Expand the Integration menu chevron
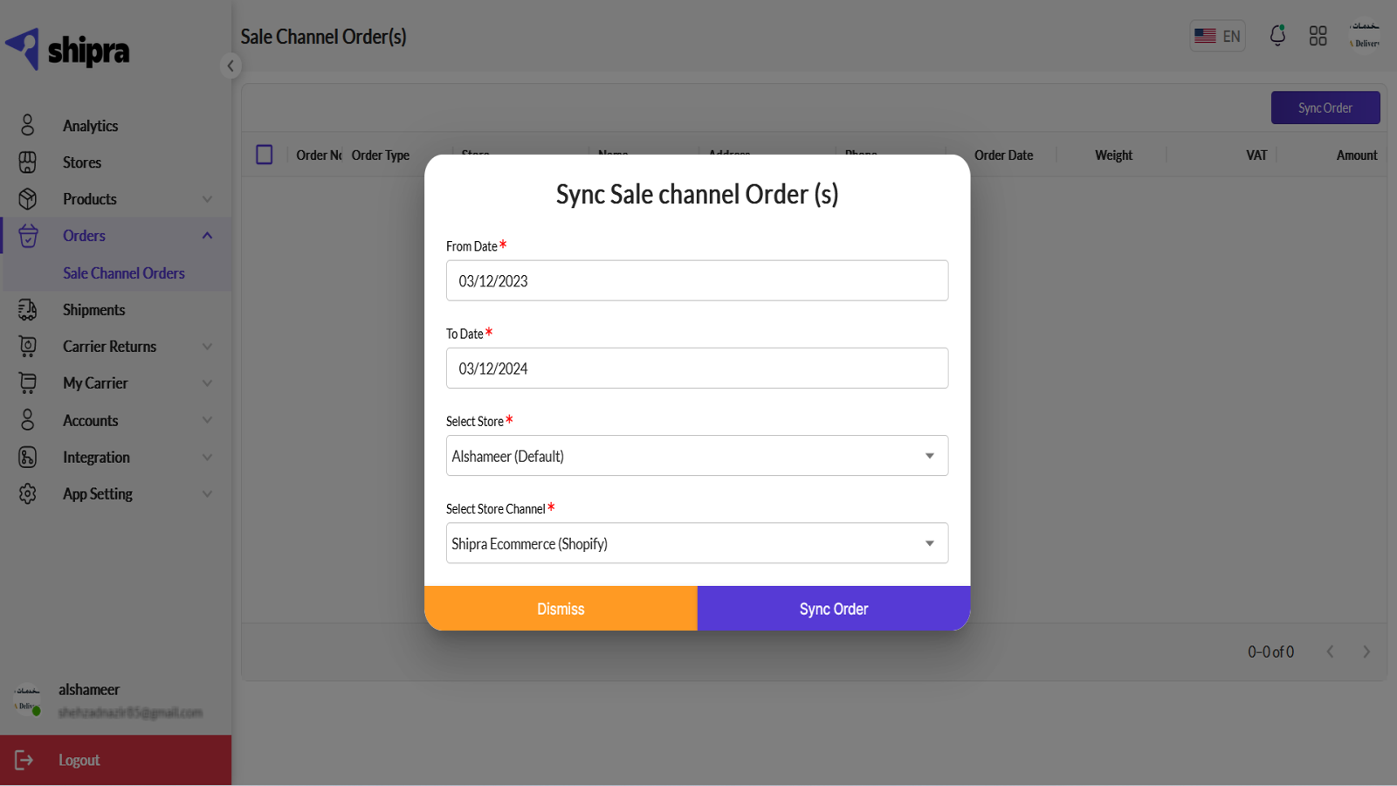The width and height of the screenshot is (1397, 786). pyautogui.click(x=208, y=458)
